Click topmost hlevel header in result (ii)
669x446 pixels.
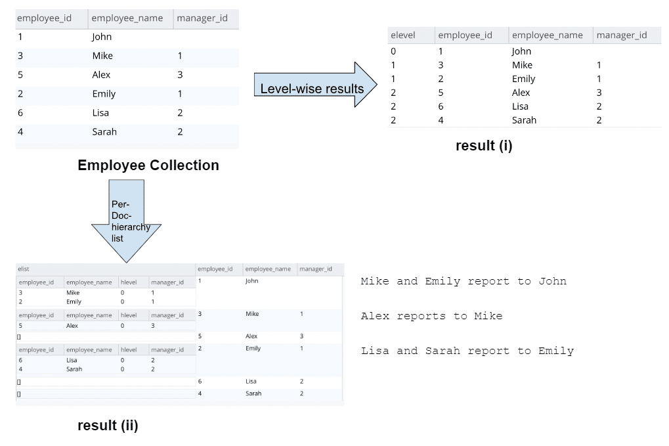pyautogui.click(x=129, y=282)
